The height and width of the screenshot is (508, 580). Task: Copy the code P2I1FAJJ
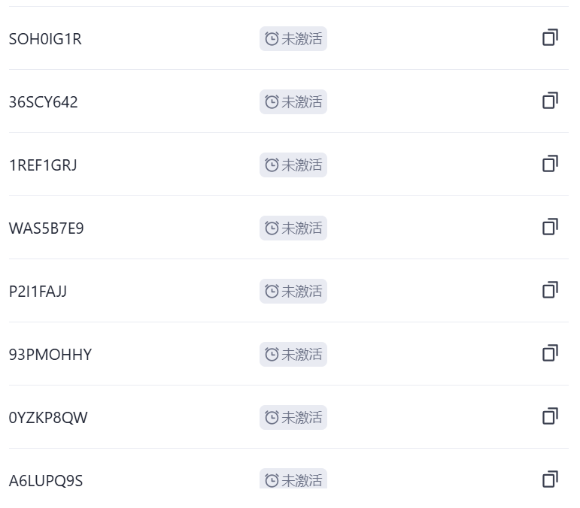550,290
